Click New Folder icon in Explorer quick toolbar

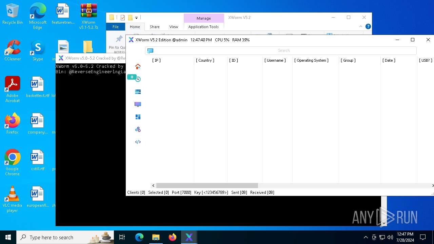(130, 18)
